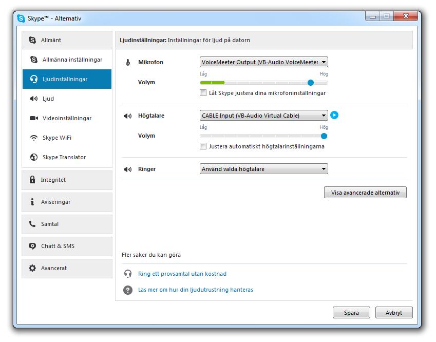The height and width of the screenshot is (342, 436).
Task: Close the Skype Alternativ window
Action: (x=406, y=16)
